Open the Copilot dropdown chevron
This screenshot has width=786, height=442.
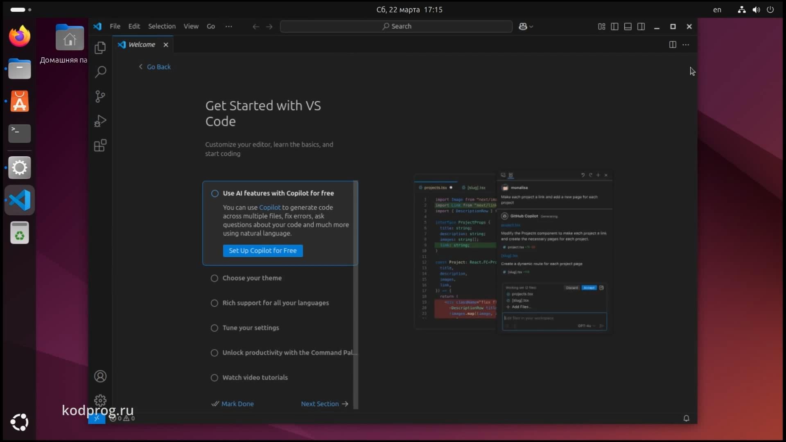(531, 27)
